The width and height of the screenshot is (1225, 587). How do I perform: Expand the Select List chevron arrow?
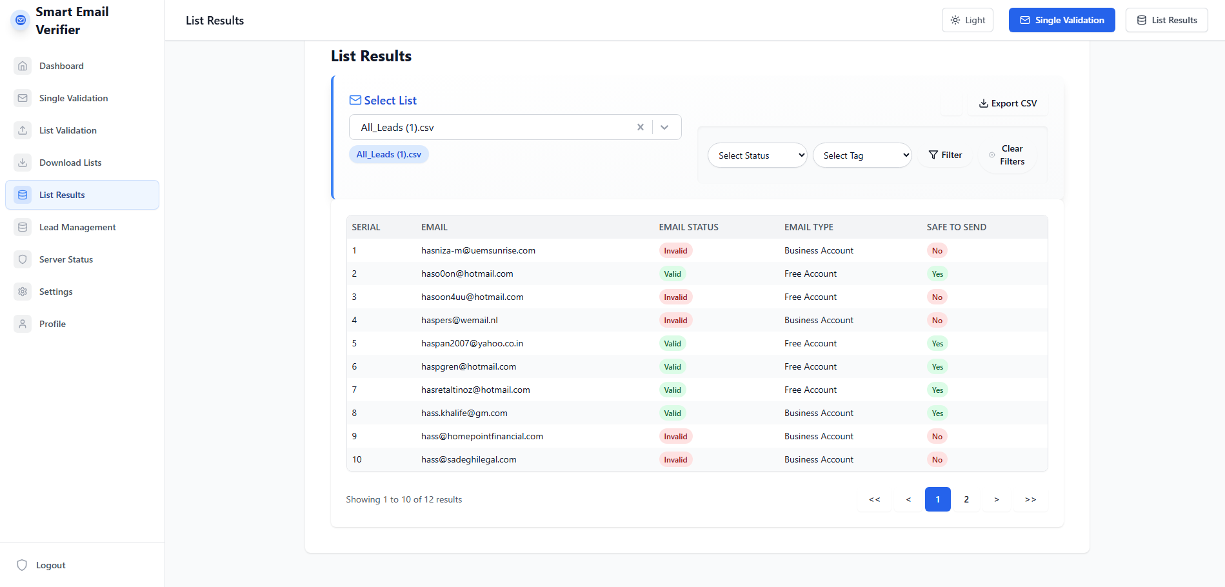click(x=664, y=127)
